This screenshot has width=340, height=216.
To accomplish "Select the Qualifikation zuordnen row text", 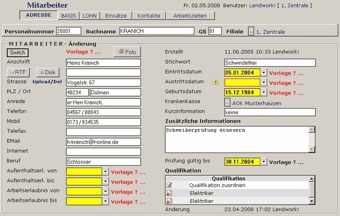I will 217,185.
